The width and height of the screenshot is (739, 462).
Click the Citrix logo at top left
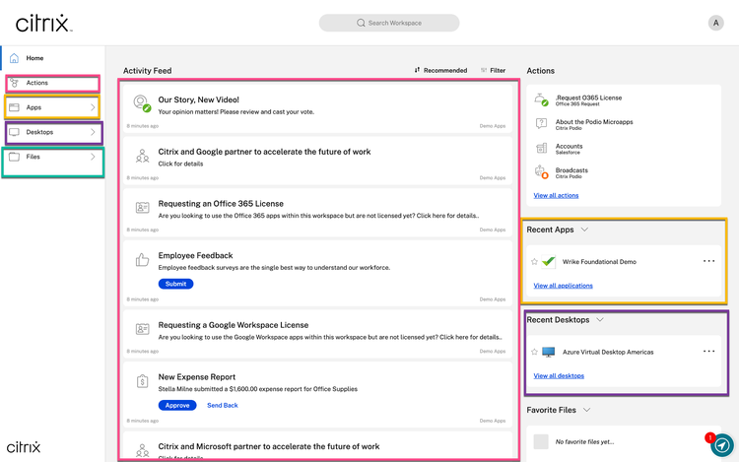pos(43,23)
